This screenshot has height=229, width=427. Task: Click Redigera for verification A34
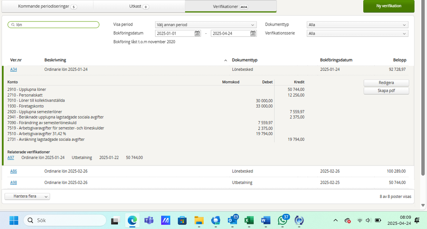coord(386,83)
